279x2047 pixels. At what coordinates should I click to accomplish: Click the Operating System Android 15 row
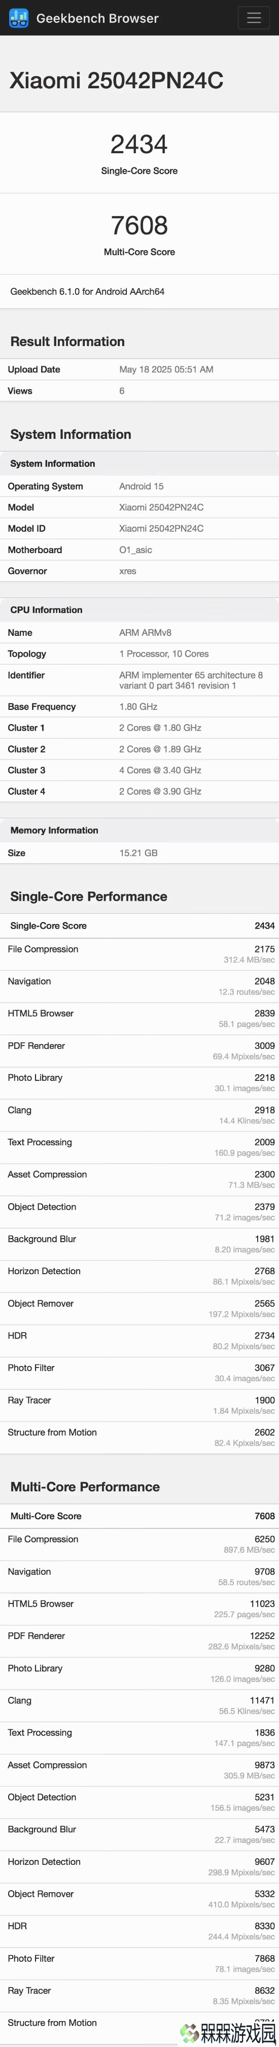[x=139, y=486]
